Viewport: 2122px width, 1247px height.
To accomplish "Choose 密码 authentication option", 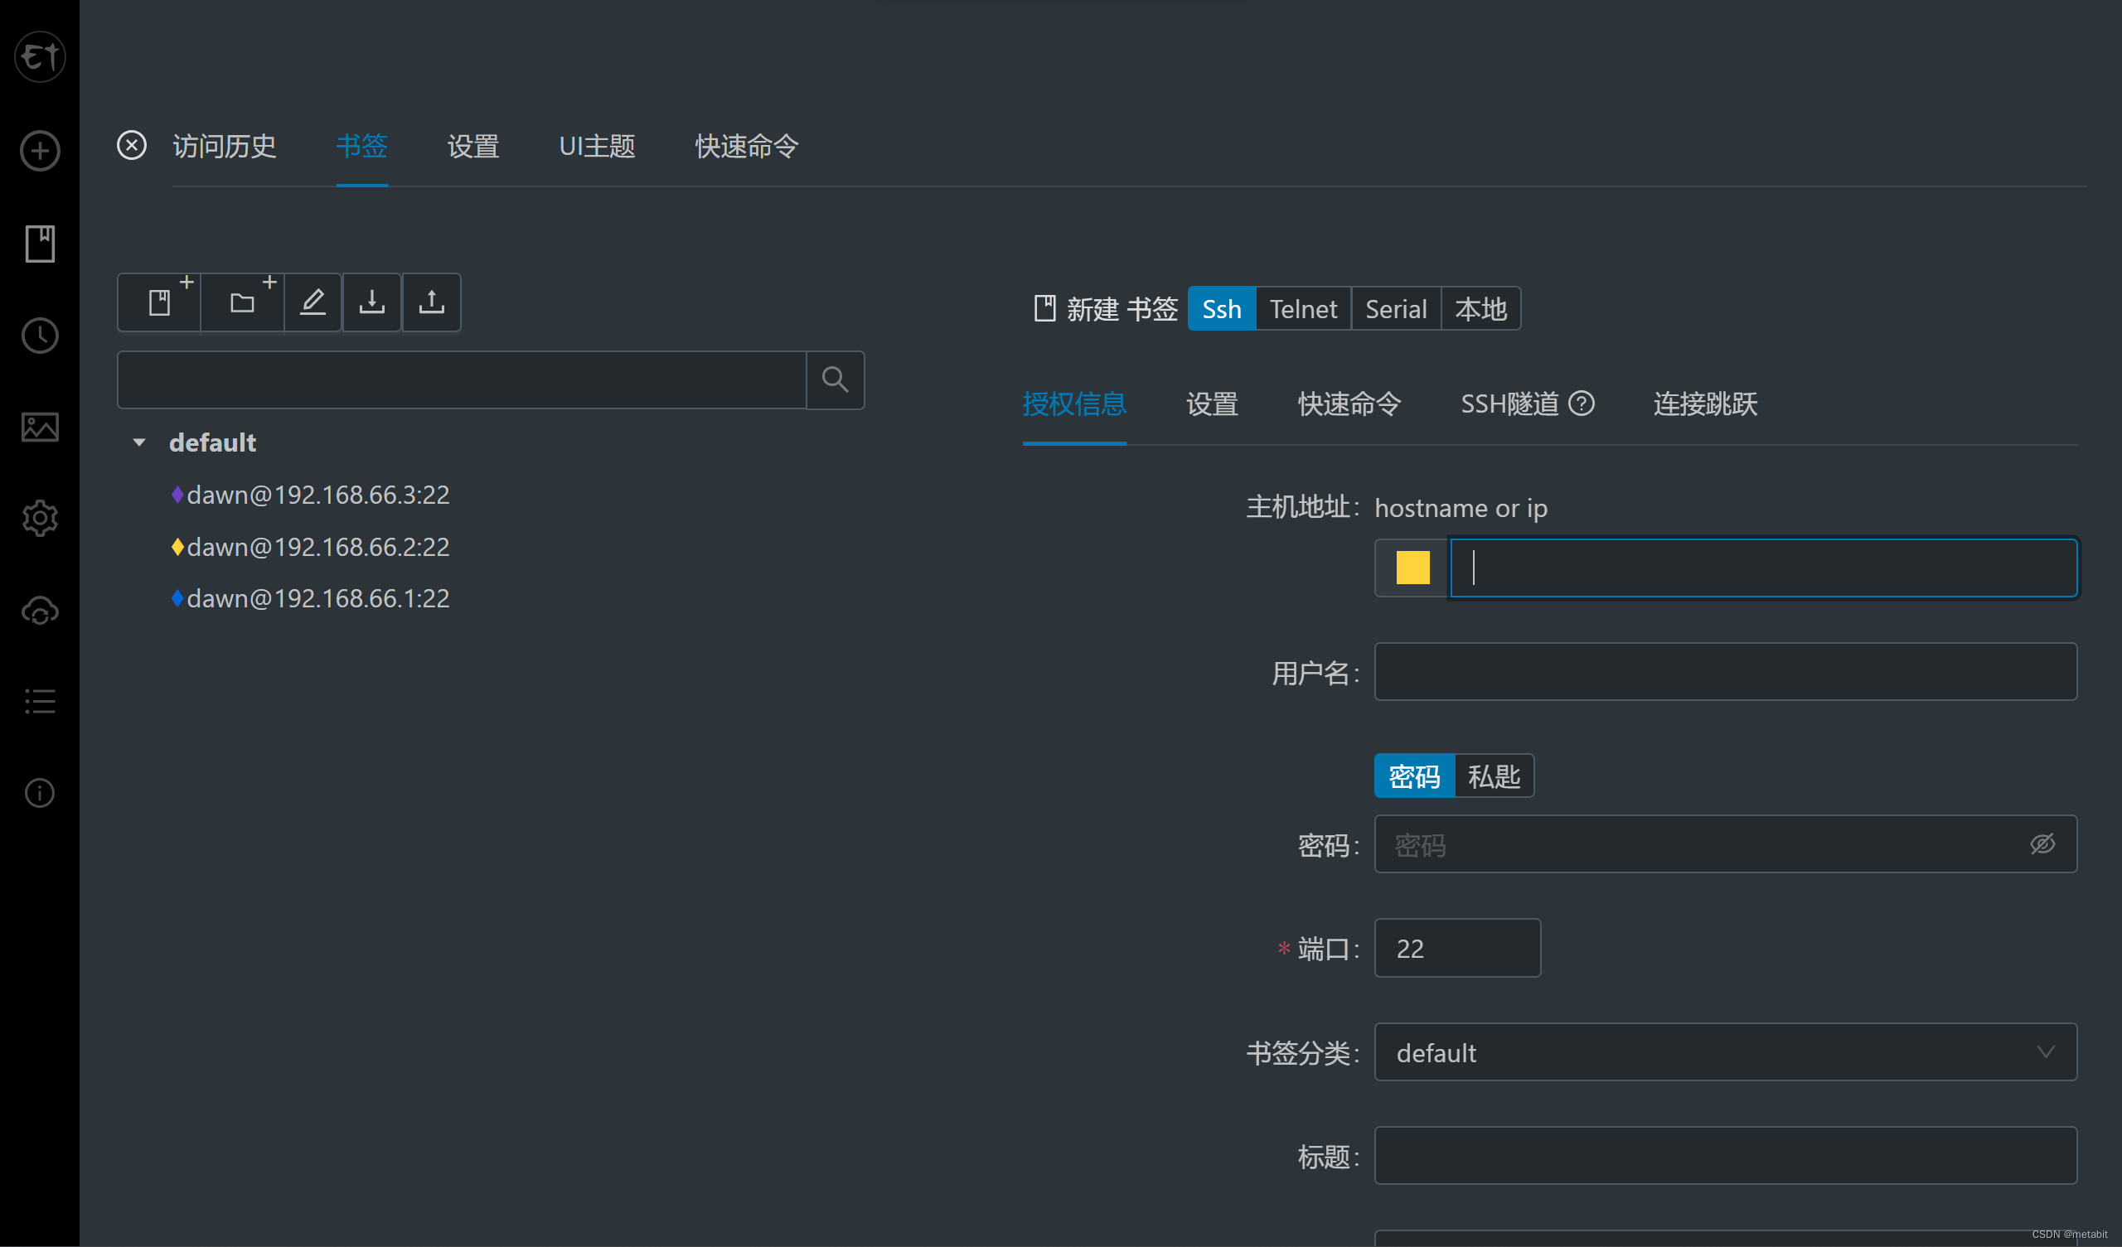I will pos(1414,776).
